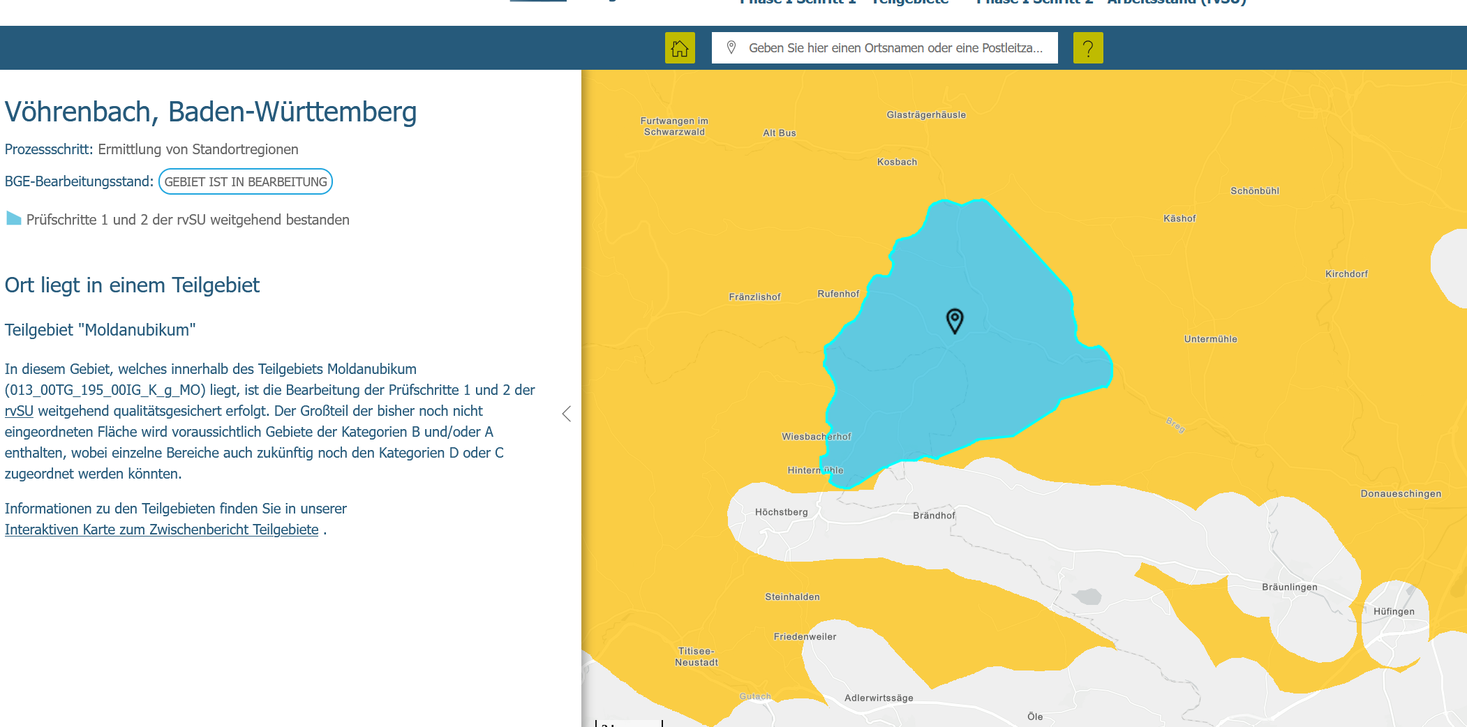Image resolution: width=1467 pixels, height=727 pixels.
Task: Open help via question mark button
Action: tap(1088, 48)
